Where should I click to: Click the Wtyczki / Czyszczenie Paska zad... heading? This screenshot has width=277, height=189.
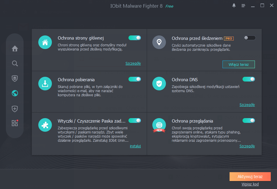[x=92, y=121]
